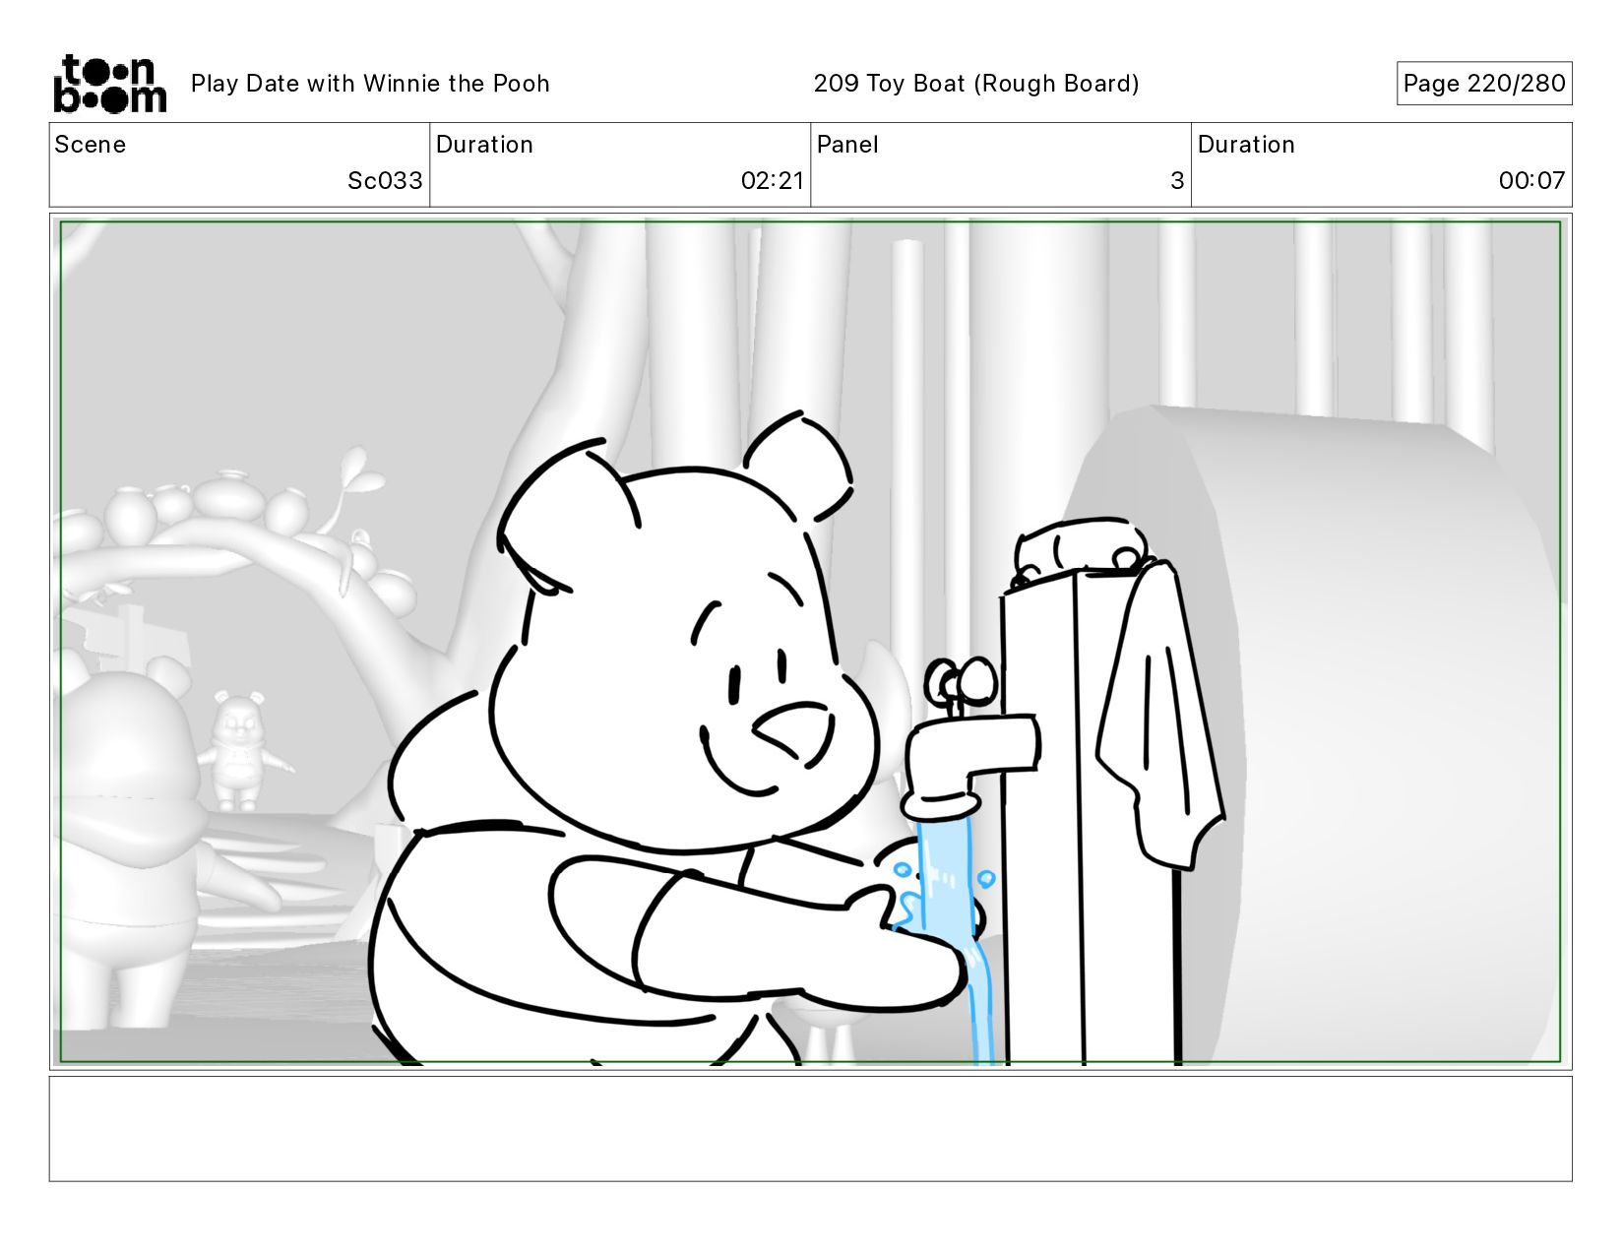Click the 'Page 220/280' box
Viewport: 1624px width, 1255px height.
[1484, 84]
